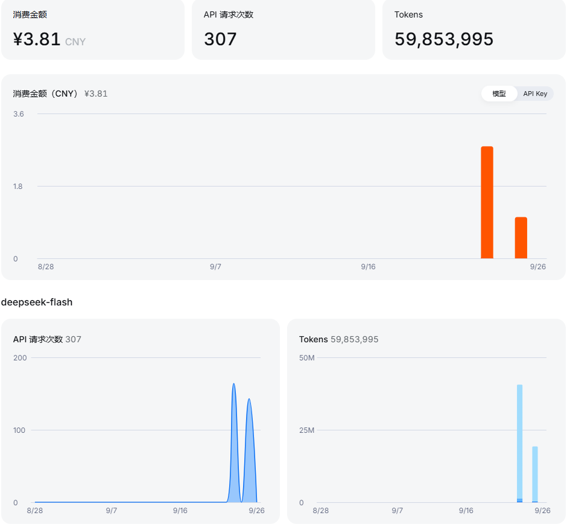Image resolution: width=567 pixels, height=527 pixels.
Task: Click the 9/7 label on Tokens chart
Action: (x=397, y=511)
